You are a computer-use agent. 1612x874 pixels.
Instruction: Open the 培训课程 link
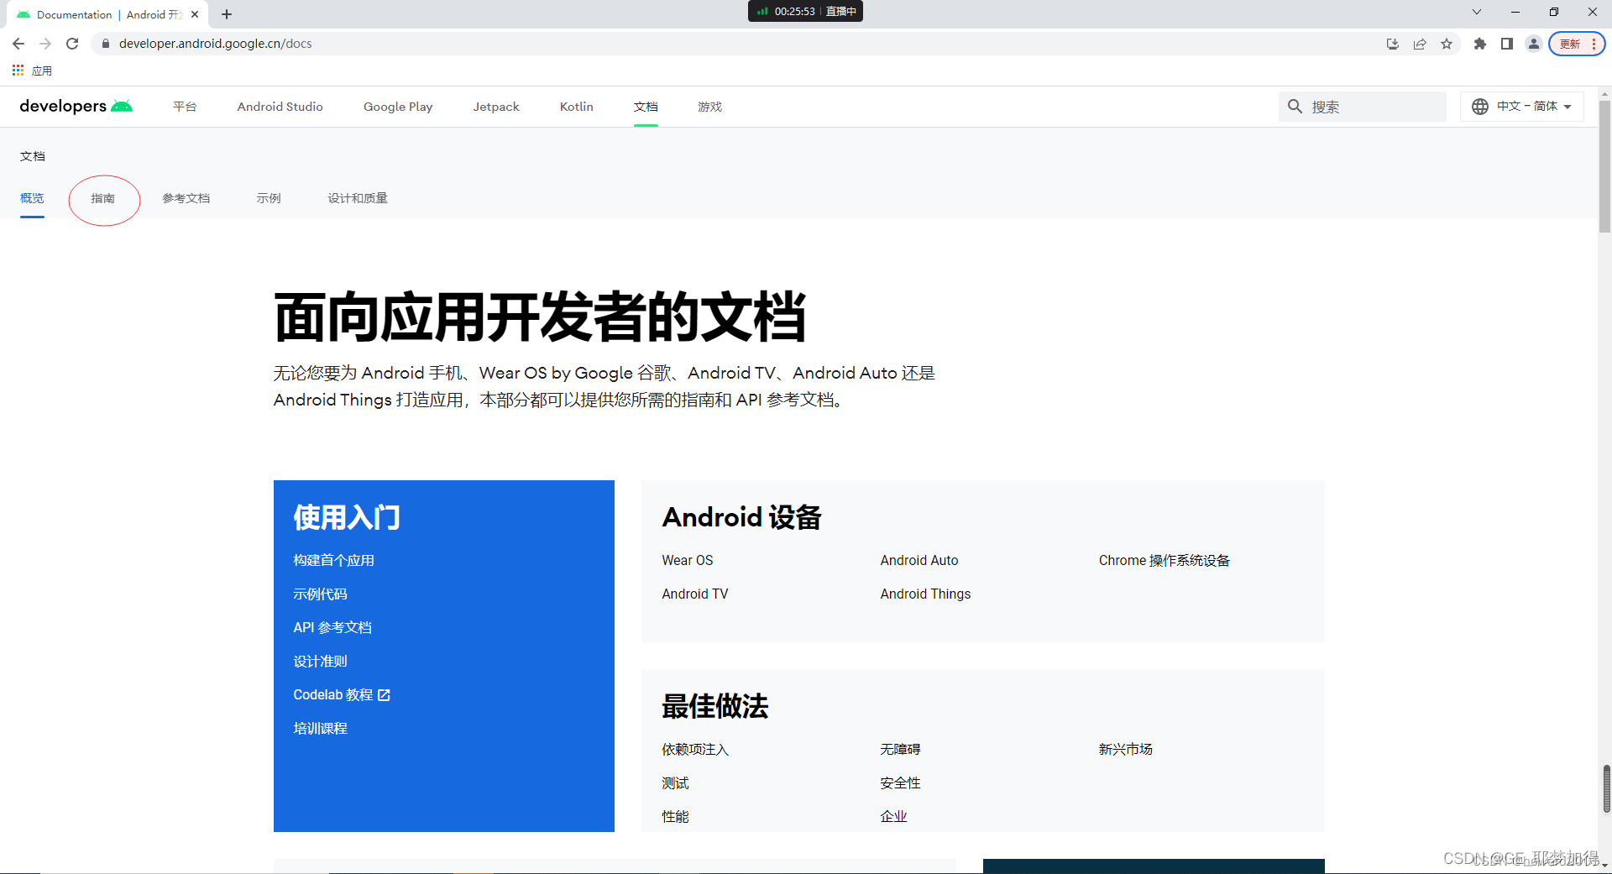coord(320,728)
